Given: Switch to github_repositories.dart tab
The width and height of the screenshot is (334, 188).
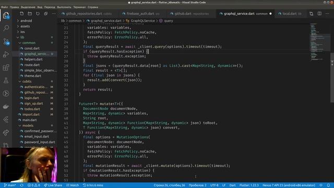Looking at the screenshot, I should (x=87, y=14).
